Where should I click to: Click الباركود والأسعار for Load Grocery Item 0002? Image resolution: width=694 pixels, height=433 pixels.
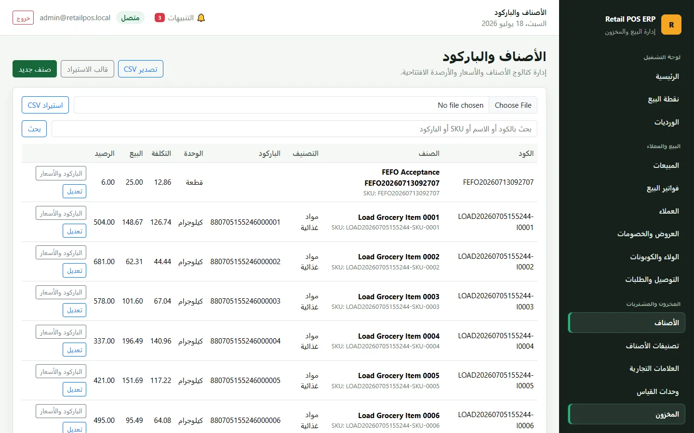pos(61,253)
